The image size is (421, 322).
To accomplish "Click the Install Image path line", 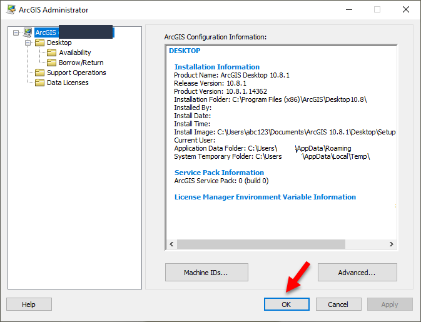I will pyautogui.click(x=285, y=132).
